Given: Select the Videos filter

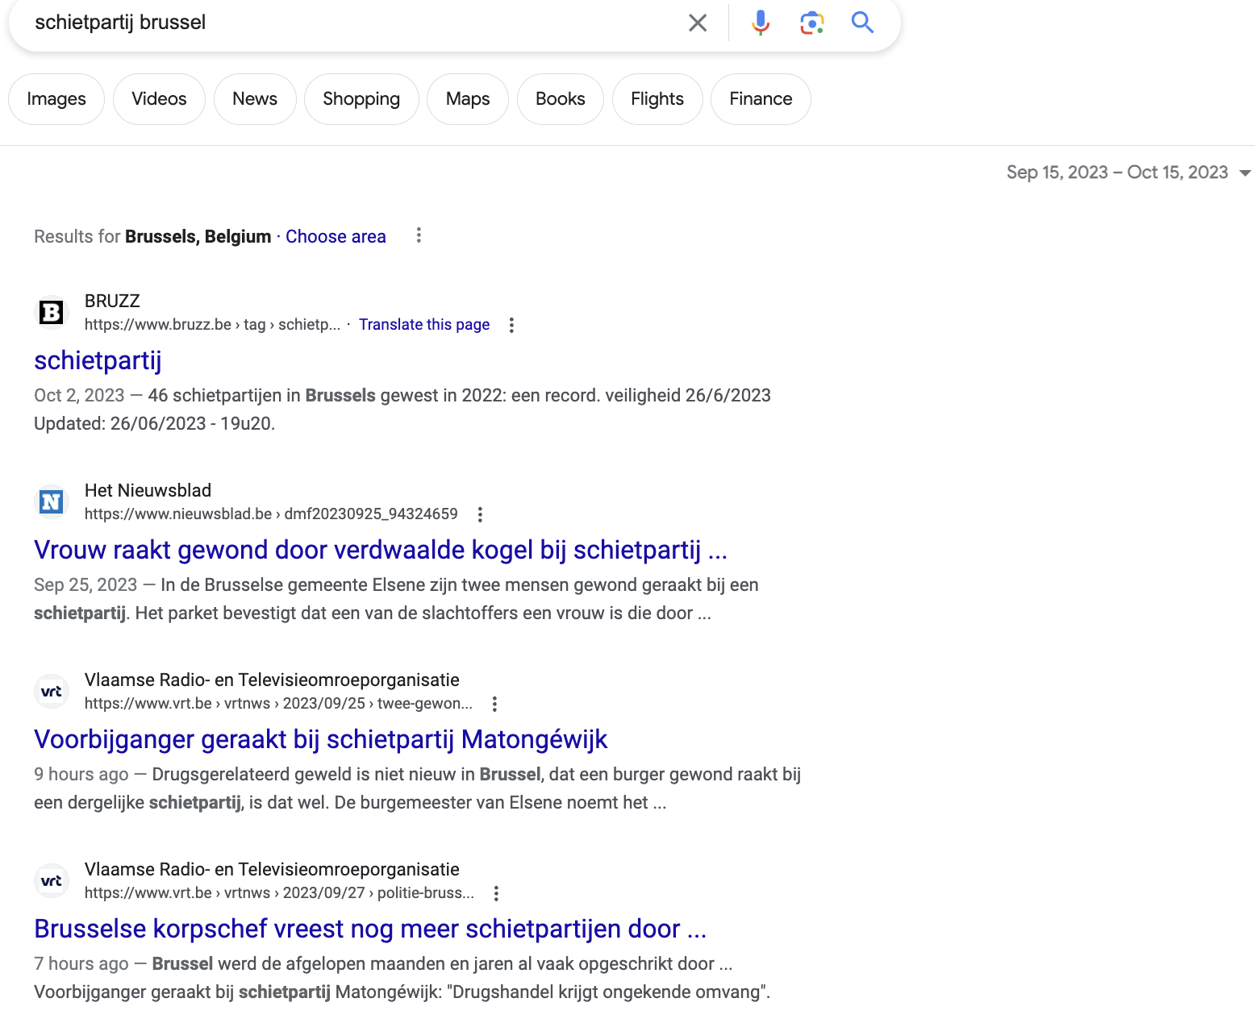Looking at the screenshot, I should pyautogui.click(x=159, y=99).
